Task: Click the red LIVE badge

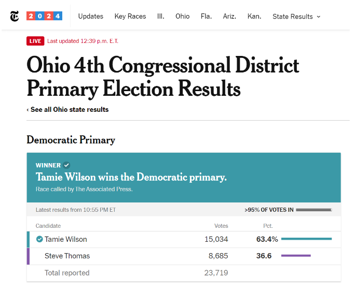Action: pyautogui.click(x=35, y=41)
